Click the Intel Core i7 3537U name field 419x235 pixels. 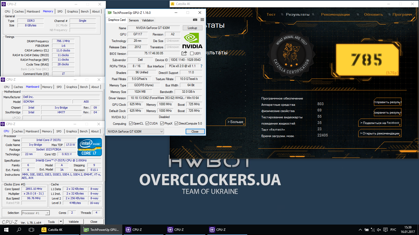(49, 140)
